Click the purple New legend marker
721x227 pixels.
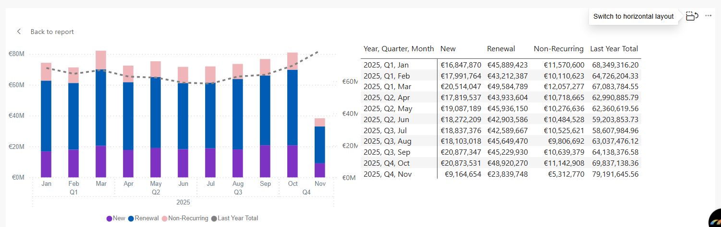(109, 218)
